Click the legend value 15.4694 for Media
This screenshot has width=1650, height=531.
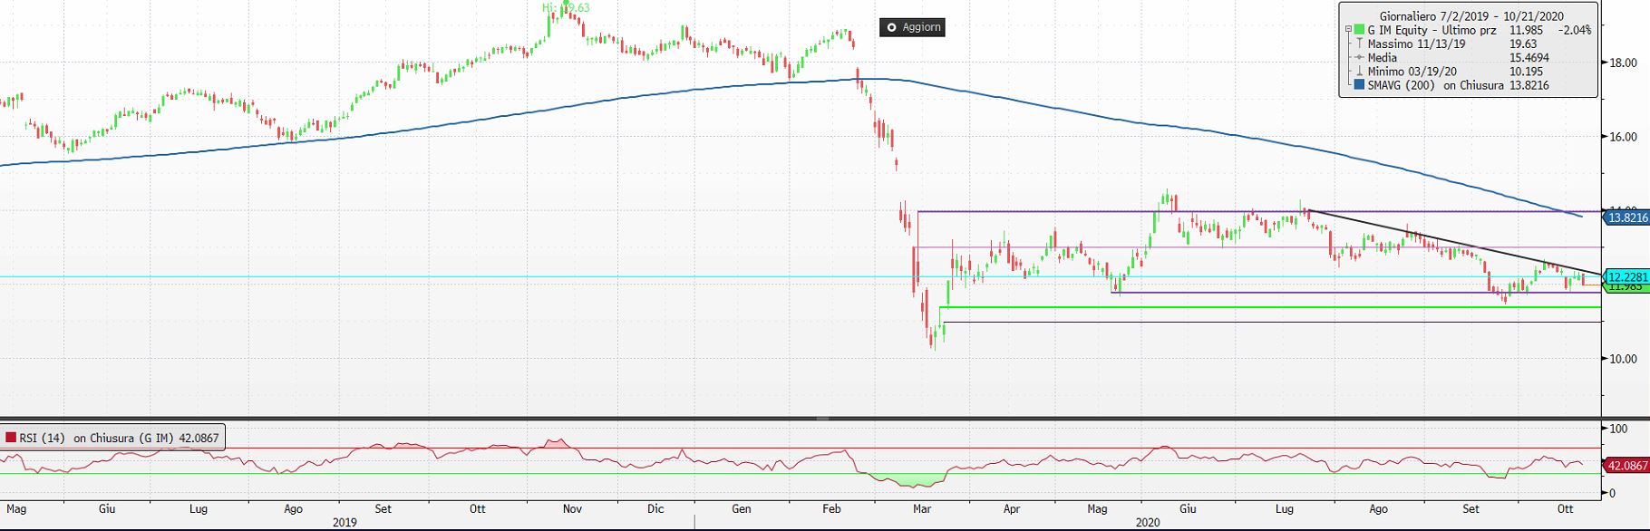point(1531,58)
